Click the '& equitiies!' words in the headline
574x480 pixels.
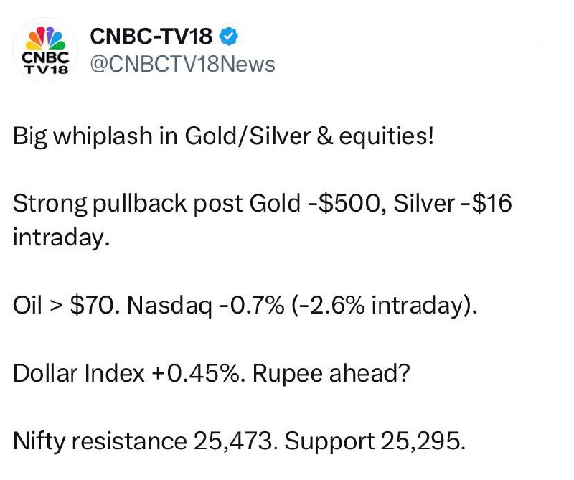point(375,136)
